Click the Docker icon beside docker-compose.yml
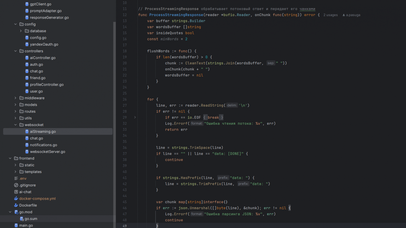The height and width of the screenshot is (228, 406). tap(16, 198)
